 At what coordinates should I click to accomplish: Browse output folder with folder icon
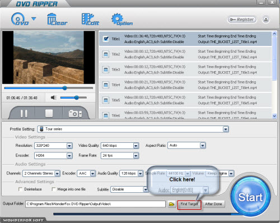(171, 204)
